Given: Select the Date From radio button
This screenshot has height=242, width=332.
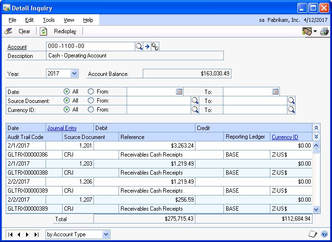Looking at the screenshot, I should (91, 92).
